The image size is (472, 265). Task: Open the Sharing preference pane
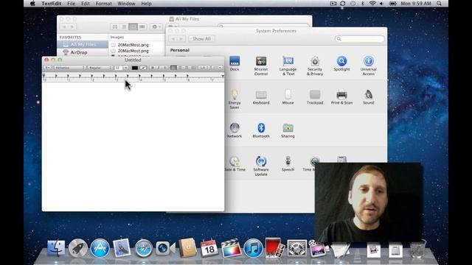[x=288, y=131]
